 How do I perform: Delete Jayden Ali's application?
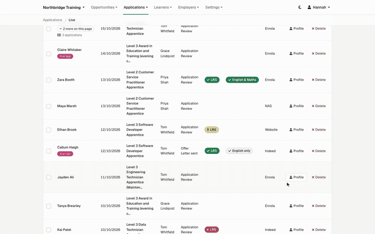tap(319, 177)
